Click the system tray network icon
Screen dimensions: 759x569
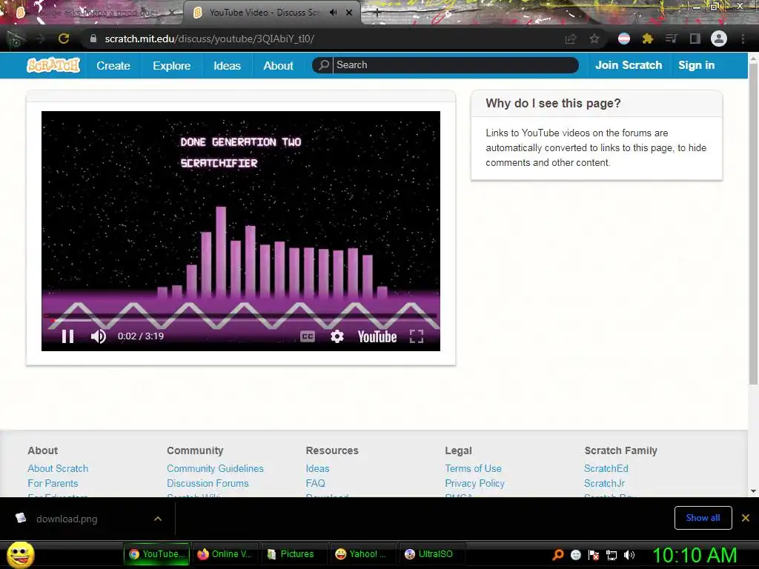point(611,555)
